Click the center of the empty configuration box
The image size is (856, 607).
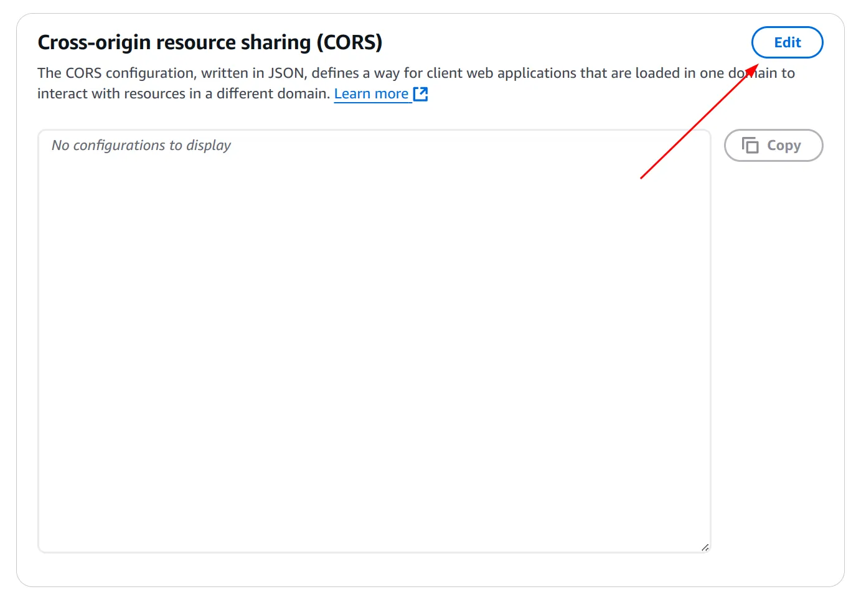[x=374, y=341]
